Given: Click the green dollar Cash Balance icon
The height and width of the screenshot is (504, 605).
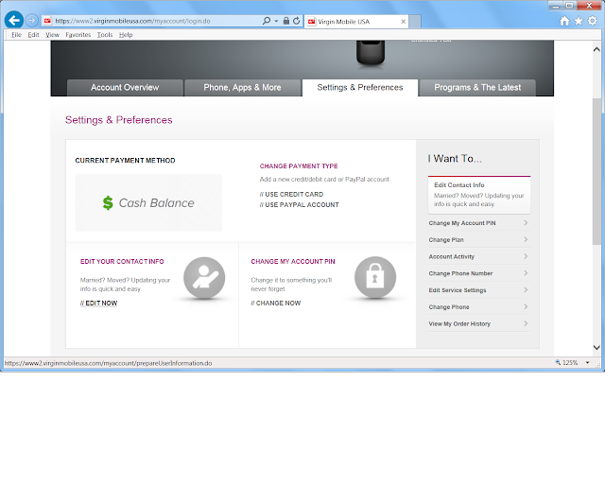Looking at the screenshot, I should (108, 203).
